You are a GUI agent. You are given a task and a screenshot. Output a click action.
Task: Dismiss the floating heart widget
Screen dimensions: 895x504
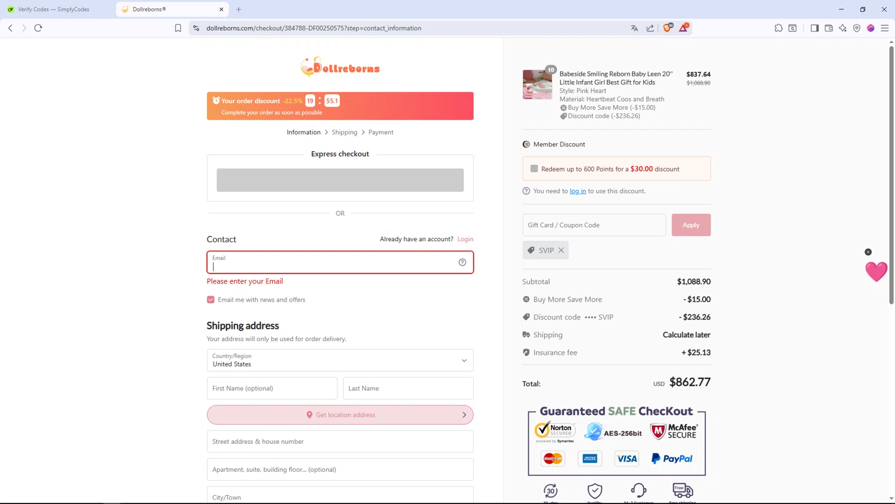click(x=868, y=252)
